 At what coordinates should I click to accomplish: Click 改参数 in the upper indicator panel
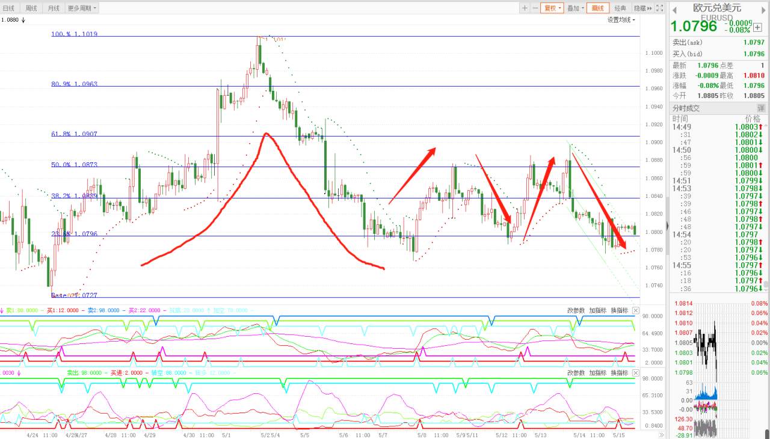coord(576,310)
